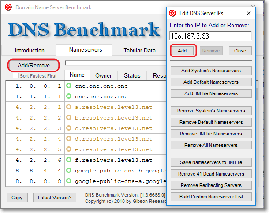Viewport: 269px width, 213px height.
Task: Click the red app icon in main window title bar
Action: pos(8,7)
